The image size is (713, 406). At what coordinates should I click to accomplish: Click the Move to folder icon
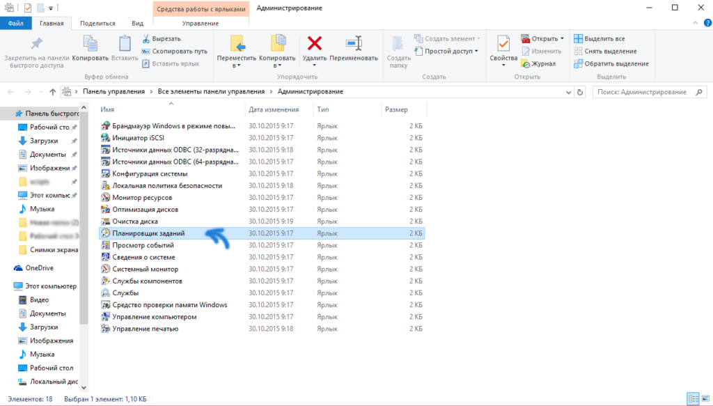click(x=237, y=44)
